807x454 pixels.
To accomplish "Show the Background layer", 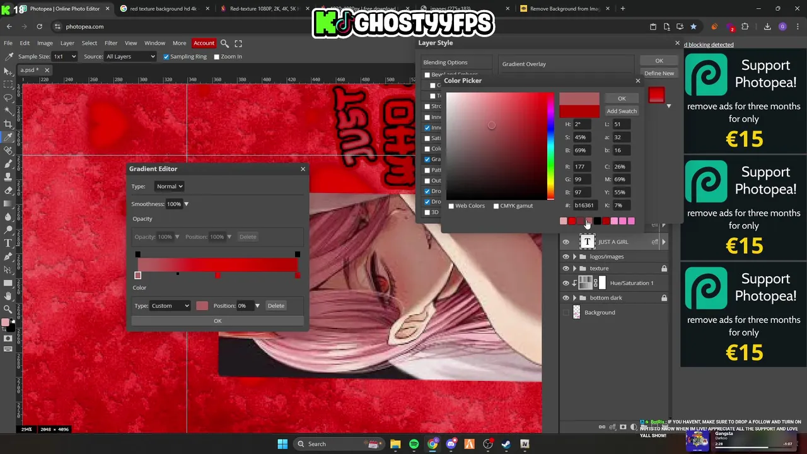I will pos(566,313).
